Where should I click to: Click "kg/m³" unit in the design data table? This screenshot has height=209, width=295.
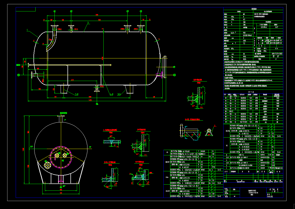[x=233, y=33]
